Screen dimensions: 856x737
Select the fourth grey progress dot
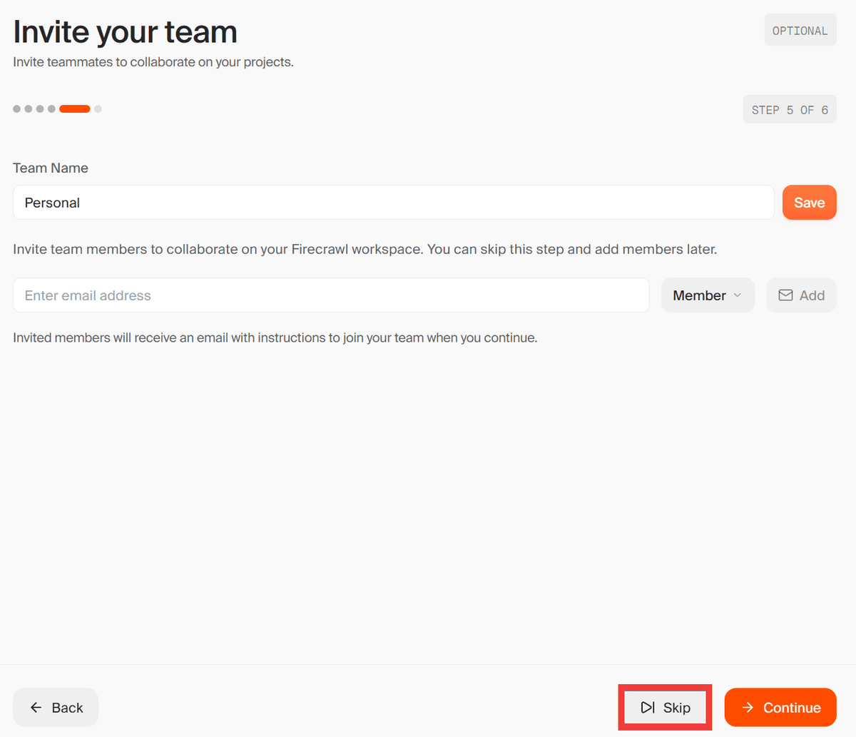[x=51, y=109]
